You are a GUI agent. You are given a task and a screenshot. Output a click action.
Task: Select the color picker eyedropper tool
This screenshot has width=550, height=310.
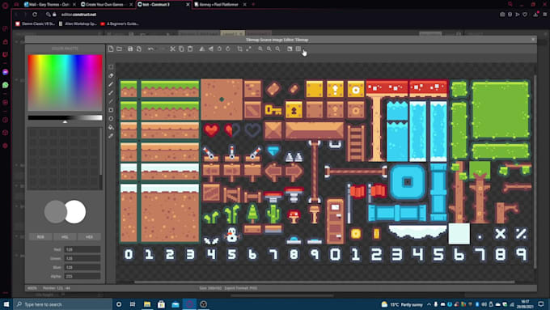[111, 136]
